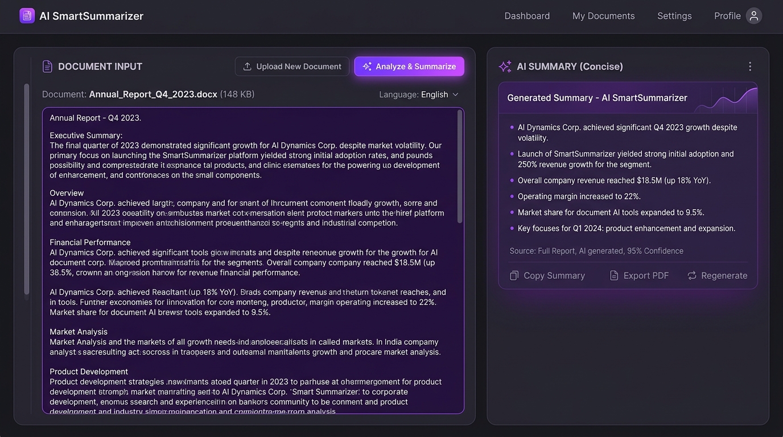Open the Language English dropdown

(x=419, y=94)
